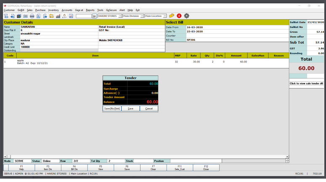326x182 pixels.
Task: Click to view sale tender detail
Action: pos(306,83)
